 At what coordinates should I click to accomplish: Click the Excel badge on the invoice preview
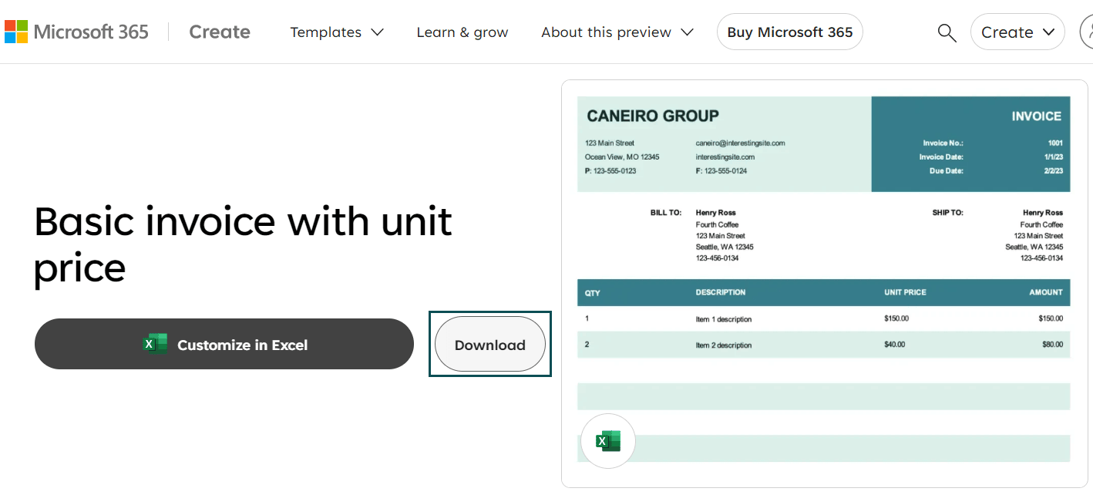(x=608, y=441)
